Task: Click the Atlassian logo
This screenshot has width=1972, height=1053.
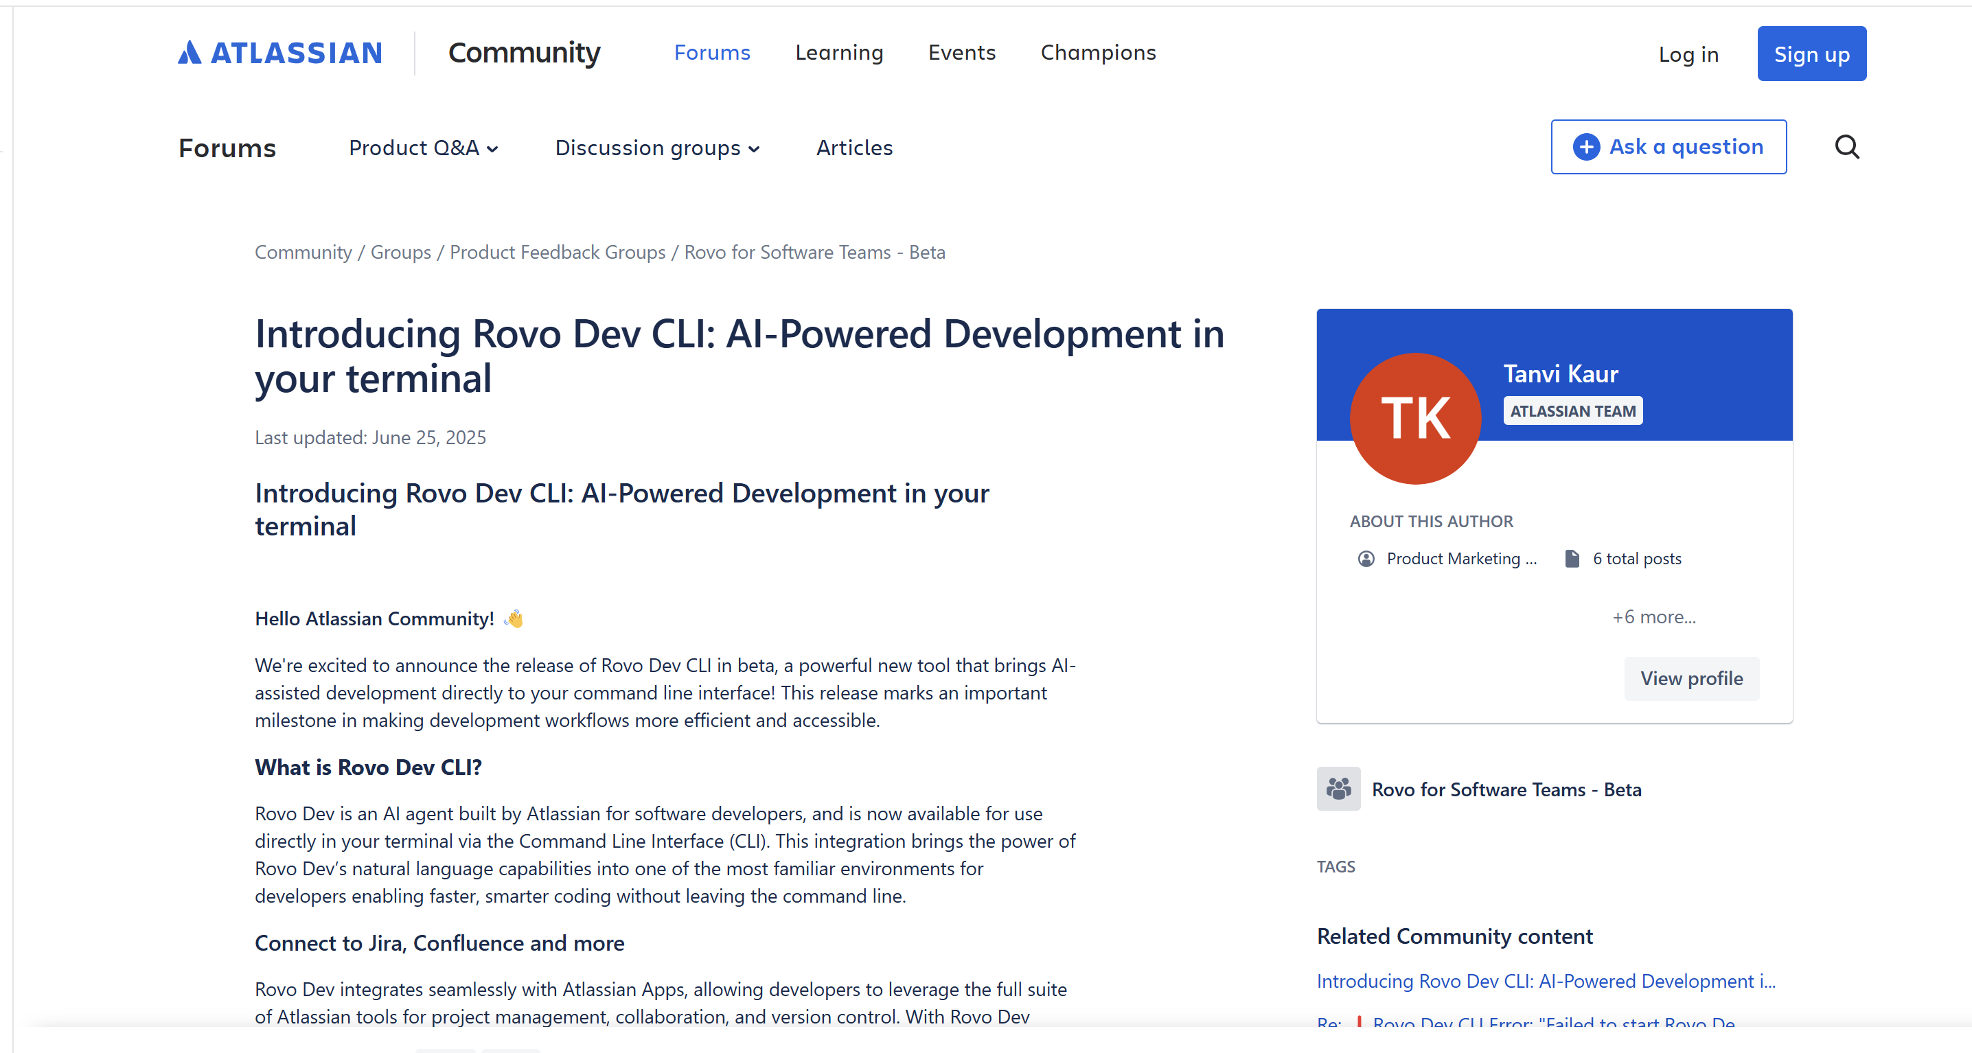Action: point(279,53)
